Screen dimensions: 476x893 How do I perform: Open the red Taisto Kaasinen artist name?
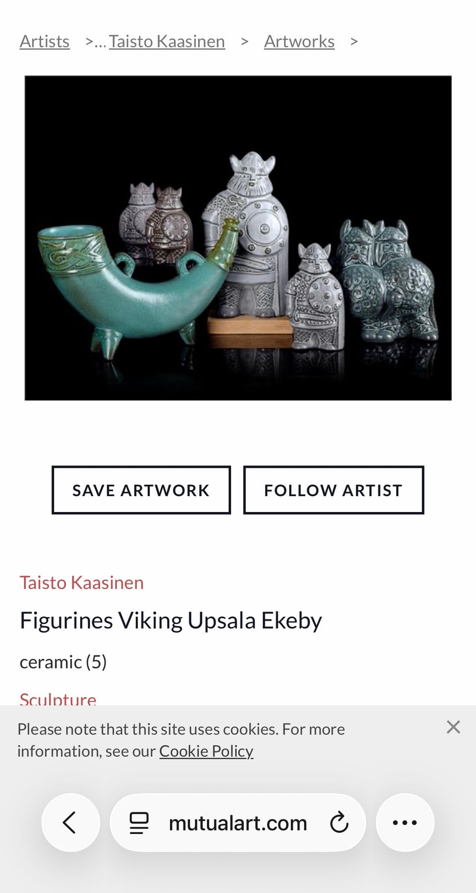(x=82, y=582)
